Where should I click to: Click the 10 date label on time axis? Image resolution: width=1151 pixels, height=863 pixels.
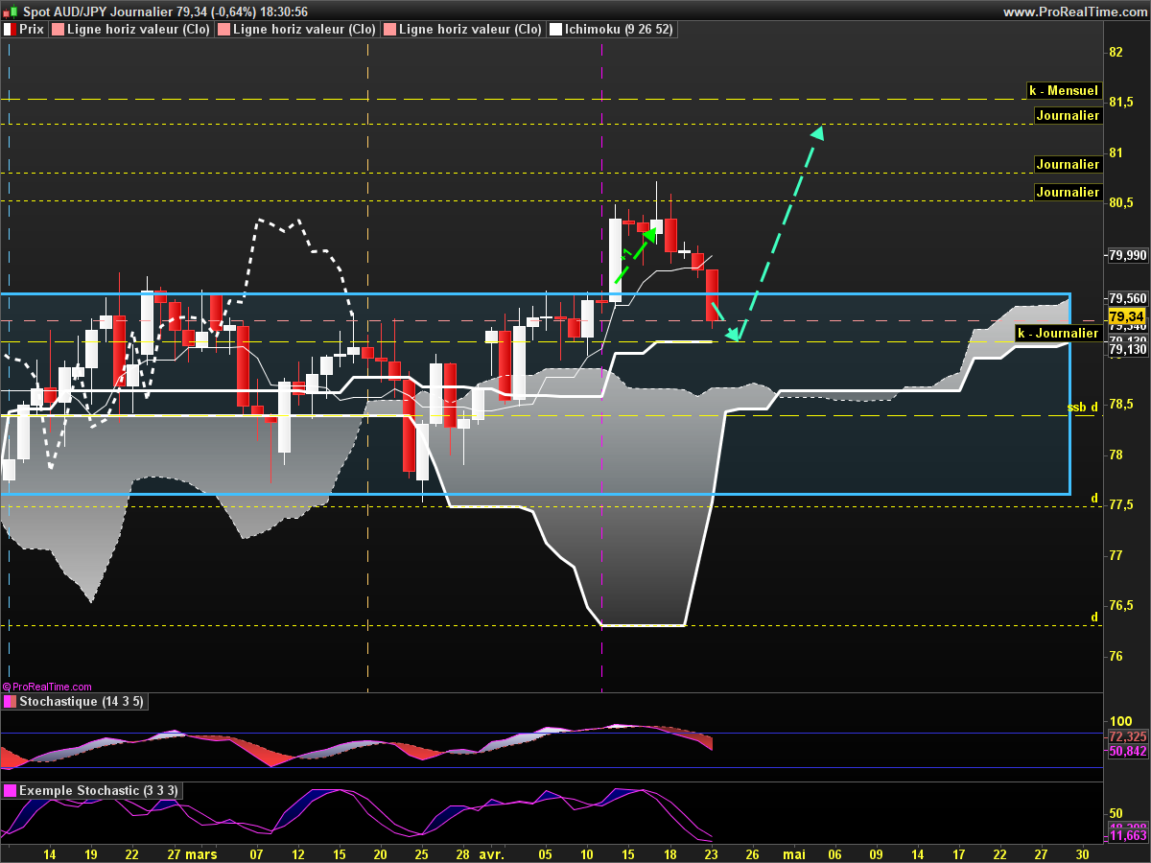587,853
